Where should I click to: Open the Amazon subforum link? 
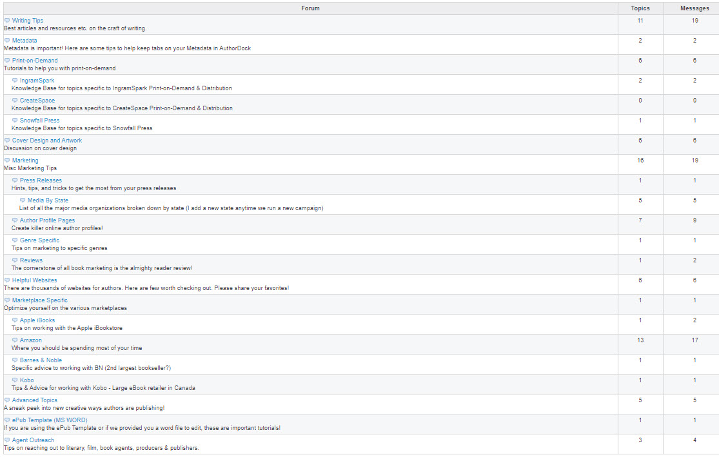[x=31, y=340]
